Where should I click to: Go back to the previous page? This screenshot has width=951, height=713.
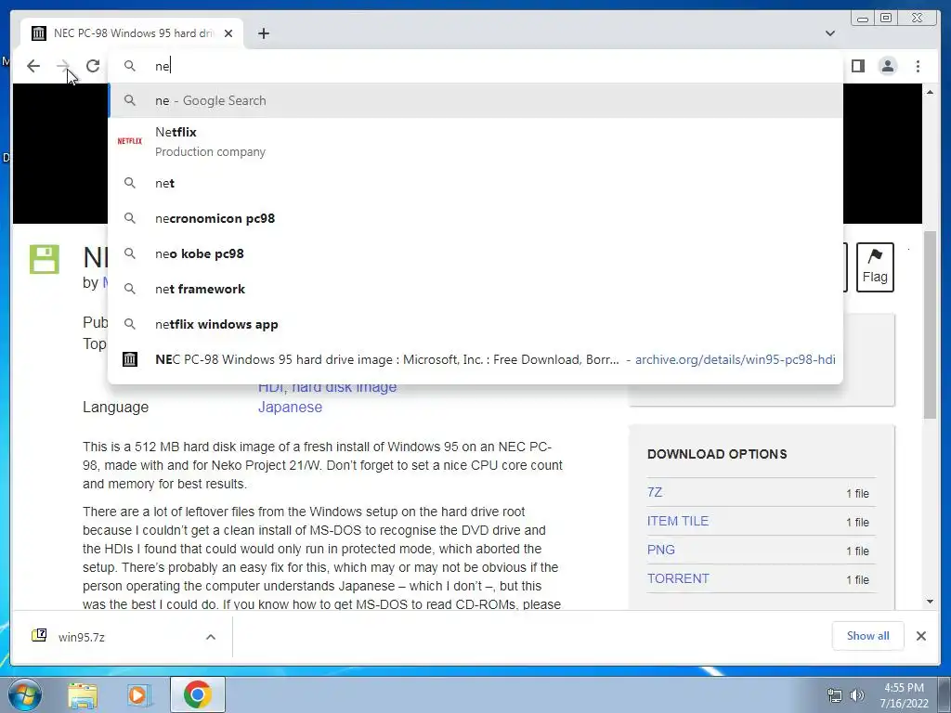[x=33, y=66]
